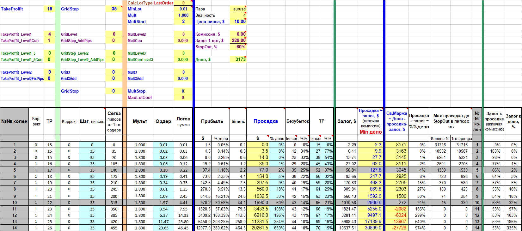The image size is (522, 231).
Task: Select the Min депо cell 30899.0
Action: 371,228
